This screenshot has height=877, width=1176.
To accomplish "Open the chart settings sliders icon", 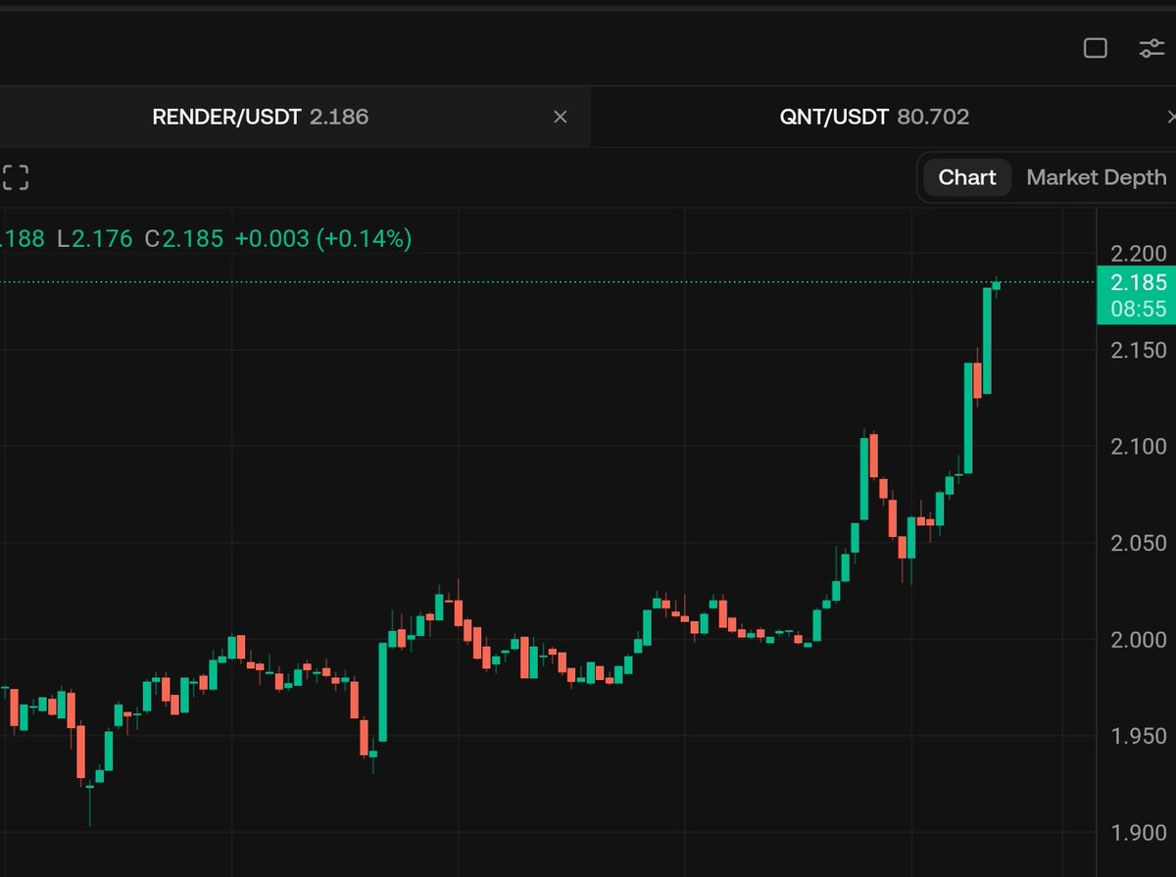I will [x=1151, y=48].
